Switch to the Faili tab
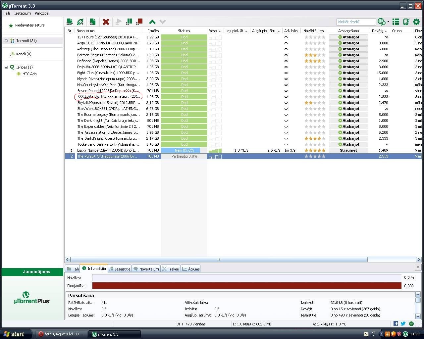Viewport: 424px width, 339px height. (73, 269)
